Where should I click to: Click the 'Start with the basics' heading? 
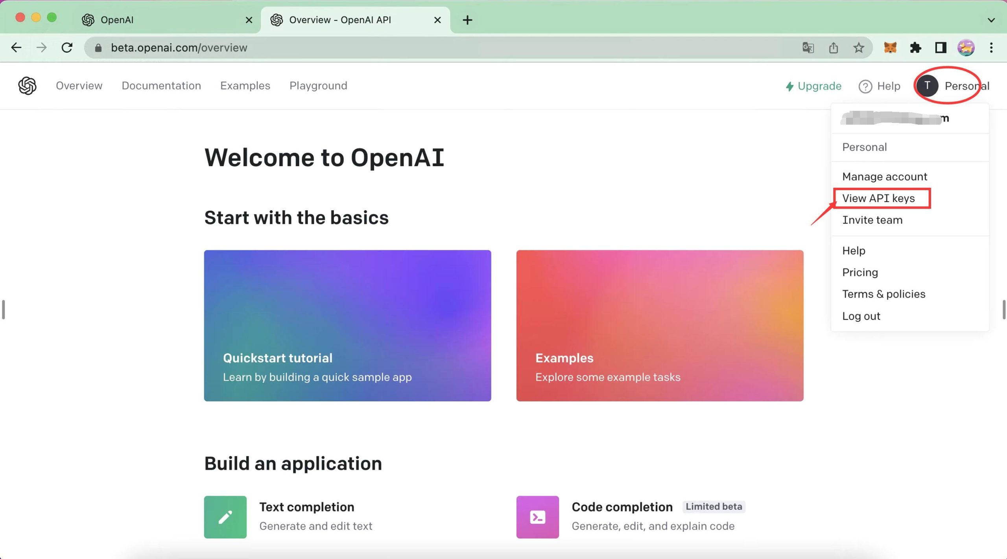296,217
